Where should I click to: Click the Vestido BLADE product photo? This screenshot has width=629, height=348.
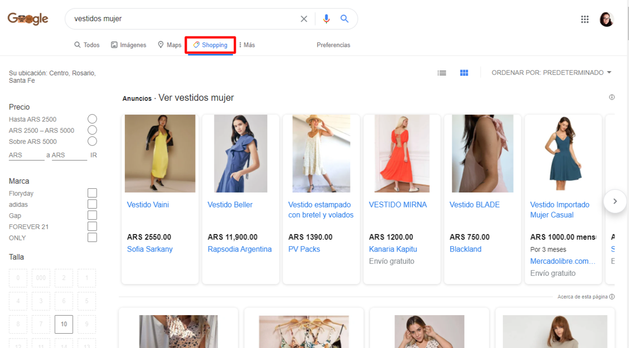[x=482, y=153]
